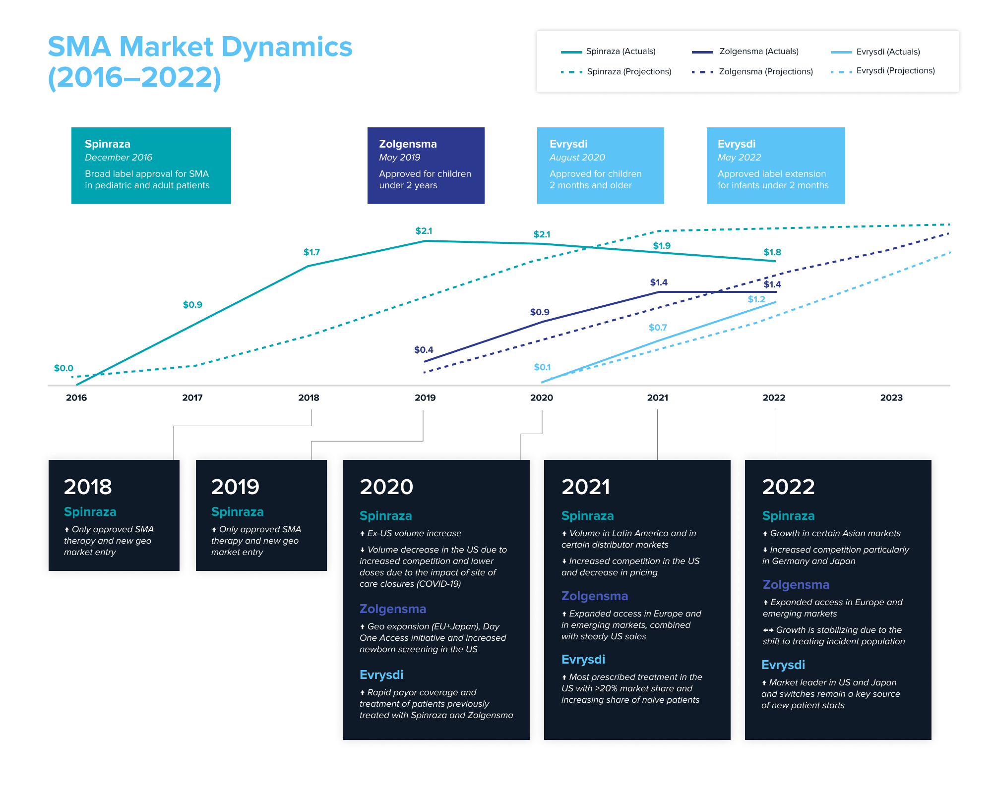This screenshot has height=785, width=992.
Task: Click the Evrysdi subheading in the 2022 card
Action: point(783,665)
